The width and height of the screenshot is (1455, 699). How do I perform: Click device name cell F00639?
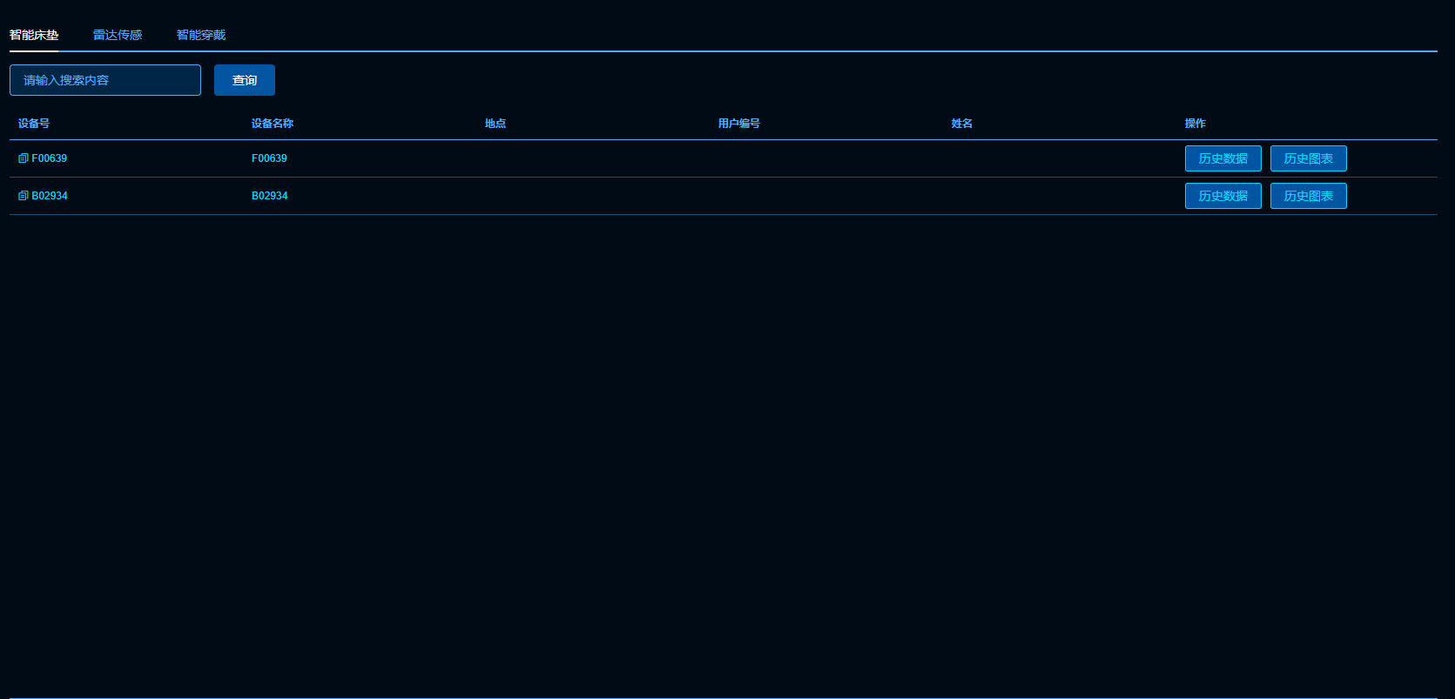pos(269,158)
